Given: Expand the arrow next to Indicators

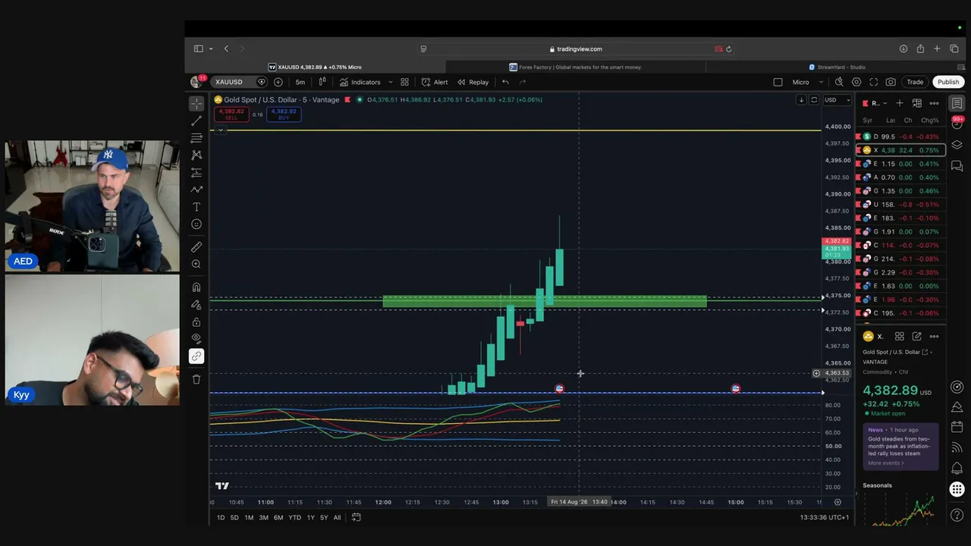Looking at the screenshot, I should pyautogui.click(x=391, y=82).
